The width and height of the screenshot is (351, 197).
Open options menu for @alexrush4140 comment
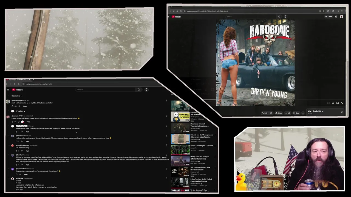tap(166, 116)
